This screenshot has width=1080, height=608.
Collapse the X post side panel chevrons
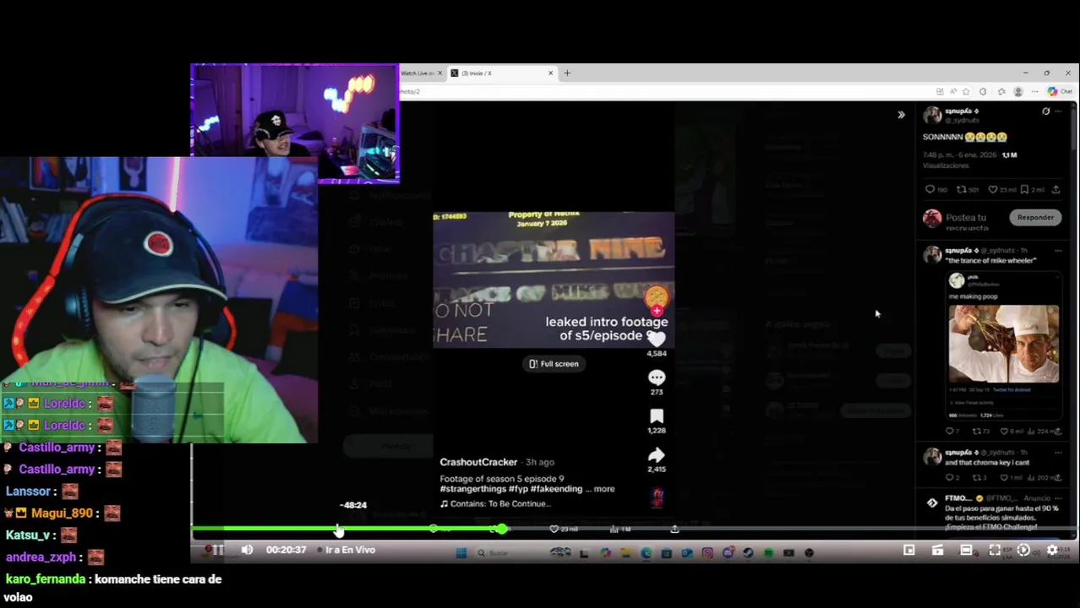coord(901,115)
